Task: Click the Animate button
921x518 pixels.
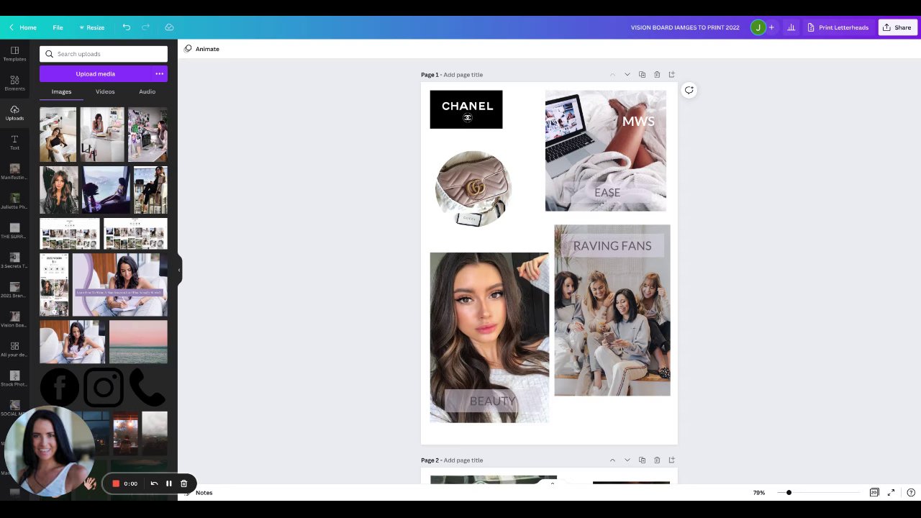Action: 201,49
